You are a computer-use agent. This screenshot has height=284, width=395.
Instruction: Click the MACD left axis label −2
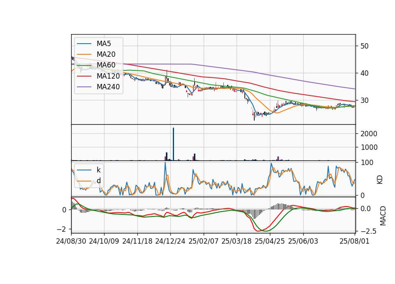62,229
